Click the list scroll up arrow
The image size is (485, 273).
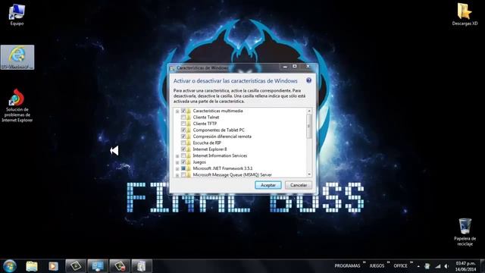[309, 111]
